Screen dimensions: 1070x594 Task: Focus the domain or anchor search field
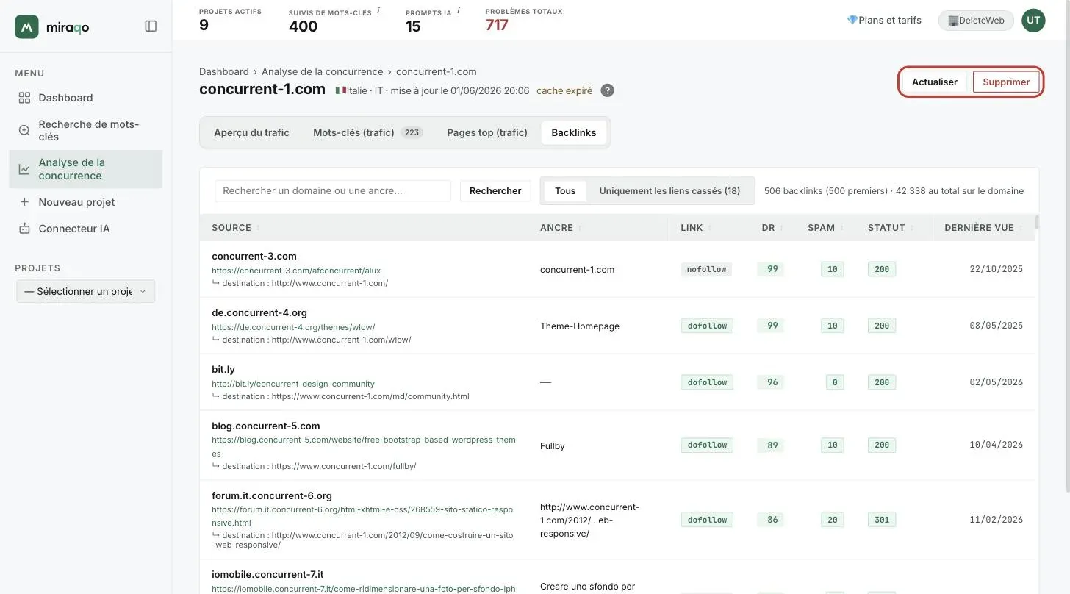click(x=333, y=190)
